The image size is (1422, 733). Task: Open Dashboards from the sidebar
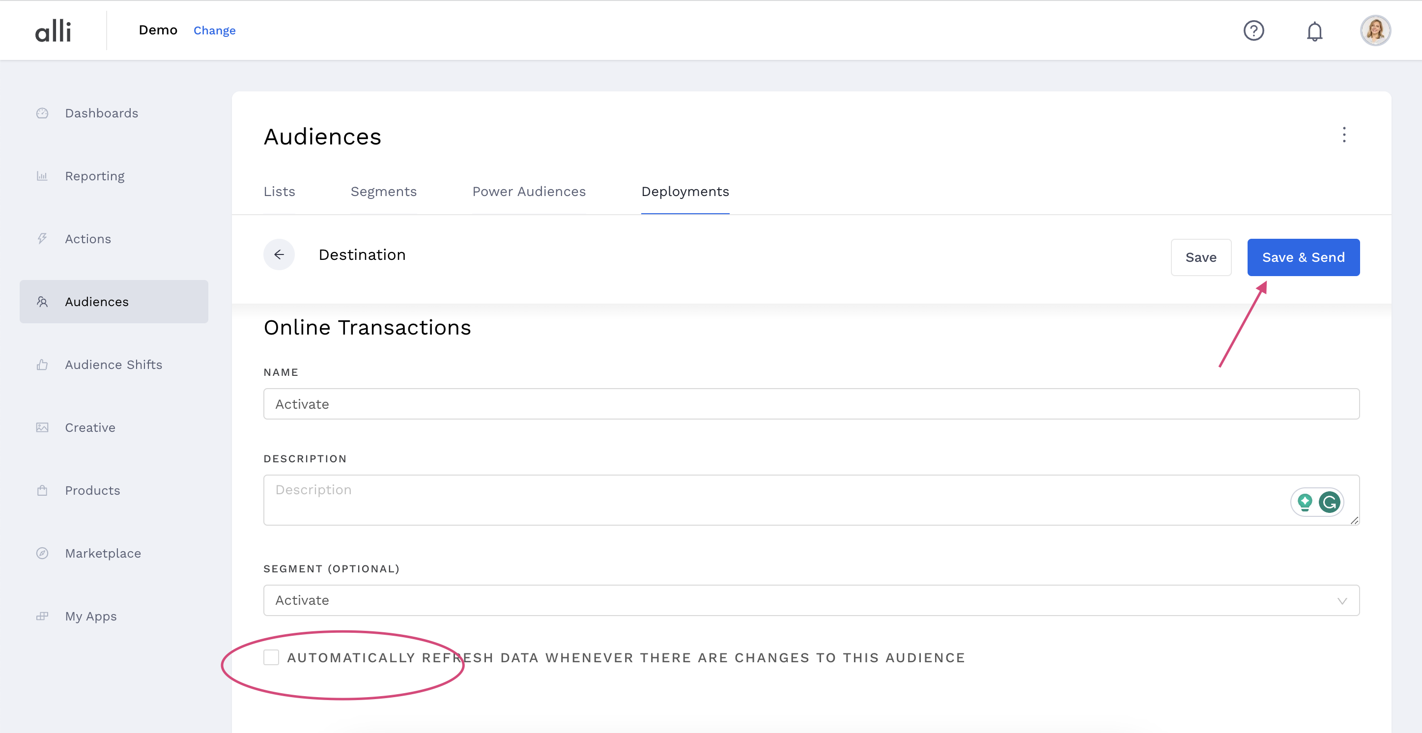101,113
